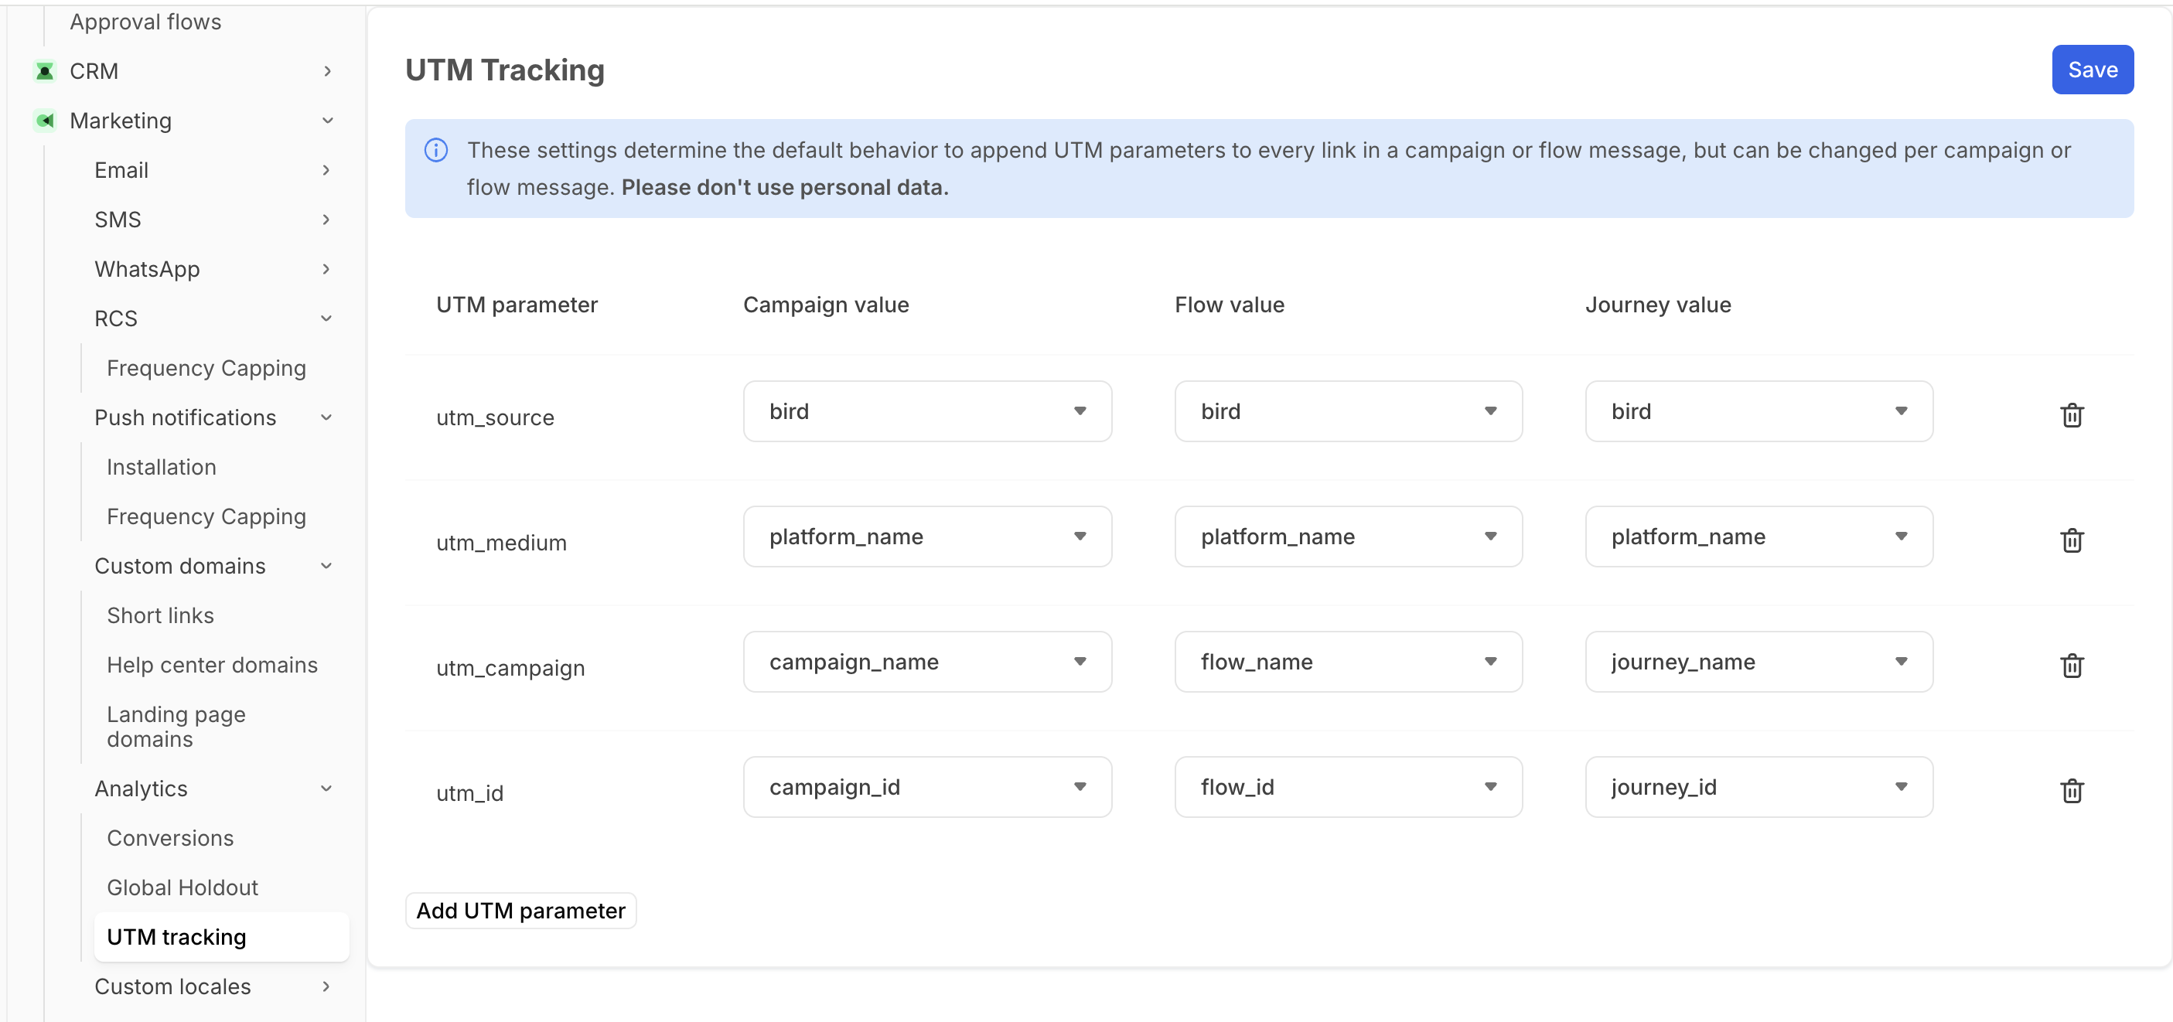
Task: Open utm_source Campaign value dropdown
Action: (x=926, y=411)
